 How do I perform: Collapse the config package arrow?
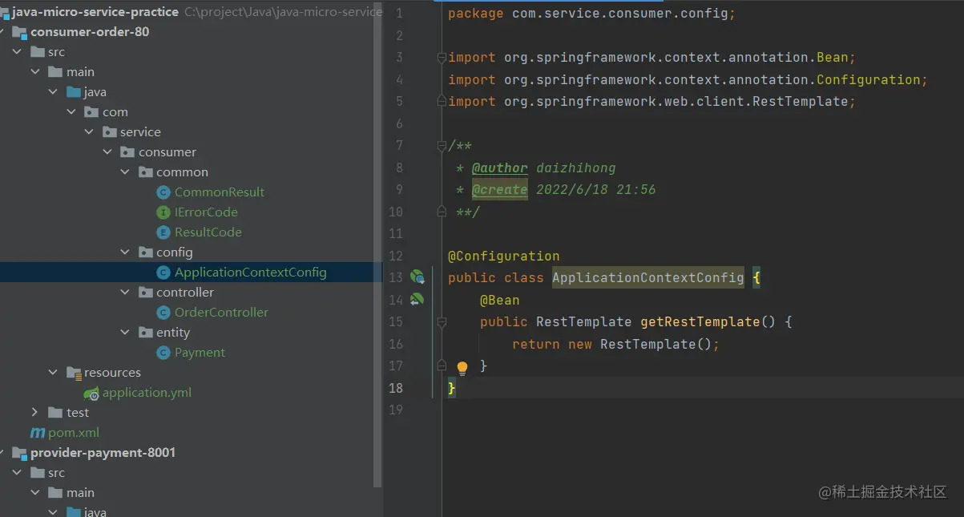125,252
